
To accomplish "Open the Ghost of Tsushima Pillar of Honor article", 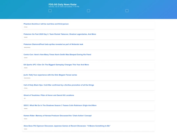I will pyautogui.click(x=49, y=95).
